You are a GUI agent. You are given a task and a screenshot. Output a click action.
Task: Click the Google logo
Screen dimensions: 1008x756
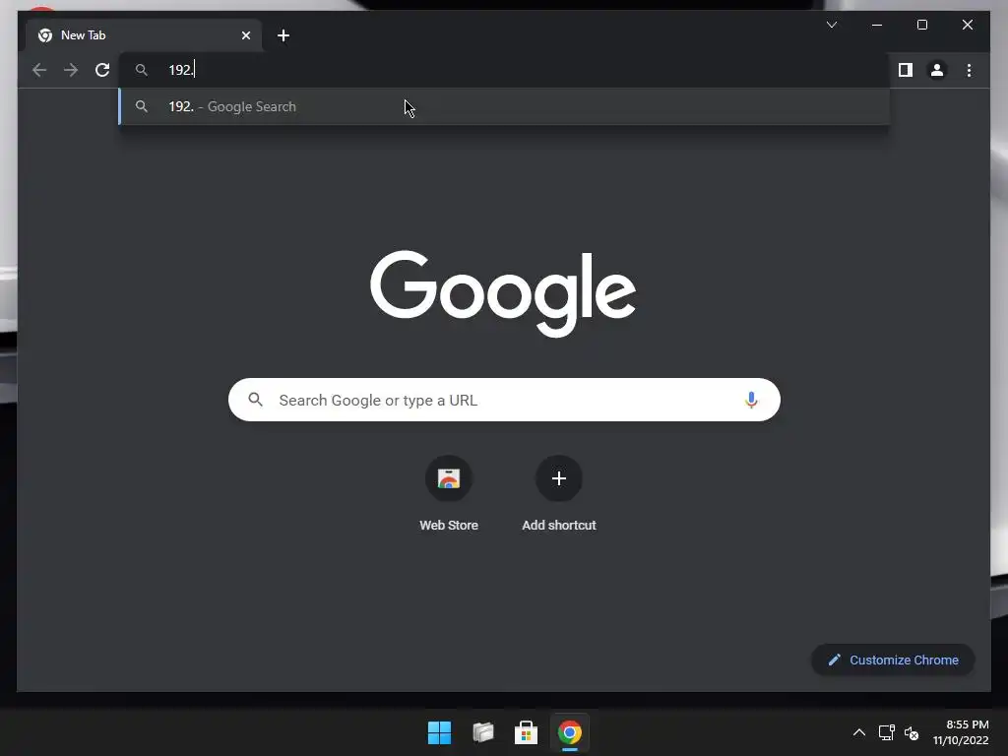(x=503, y=293)
